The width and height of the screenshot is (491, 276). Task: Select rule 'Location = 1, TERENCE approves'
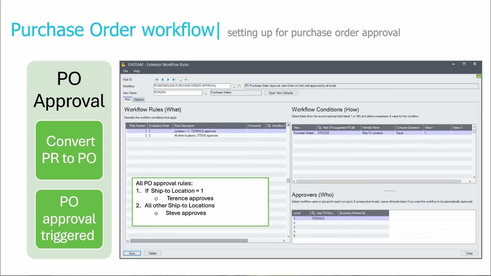pyautogui.click(x=206, y=131)
